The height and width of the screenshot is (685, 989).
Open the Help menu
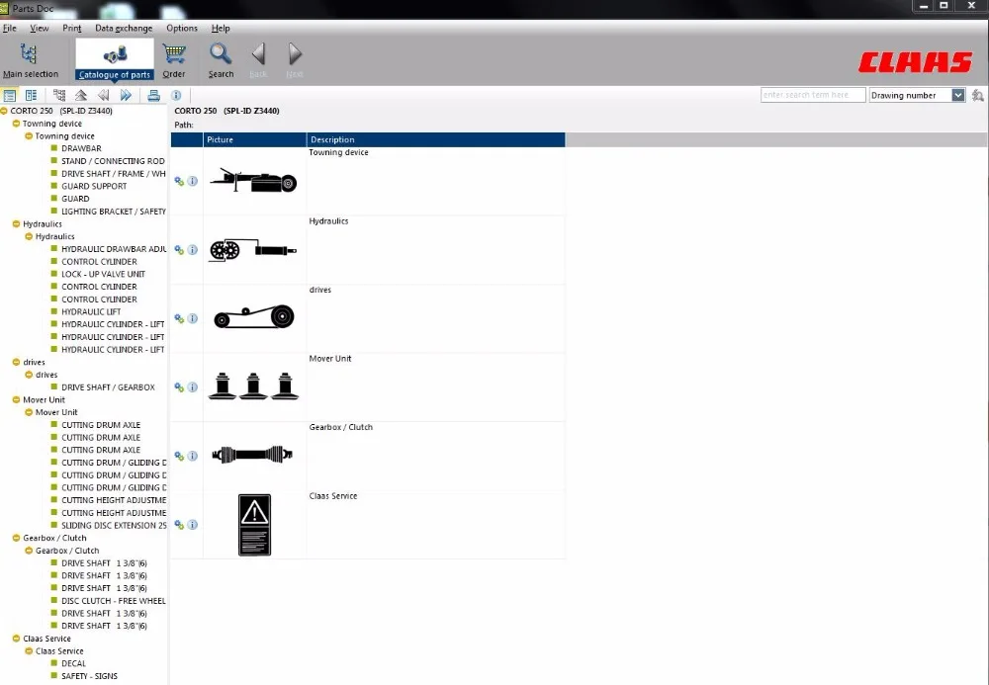221,28
